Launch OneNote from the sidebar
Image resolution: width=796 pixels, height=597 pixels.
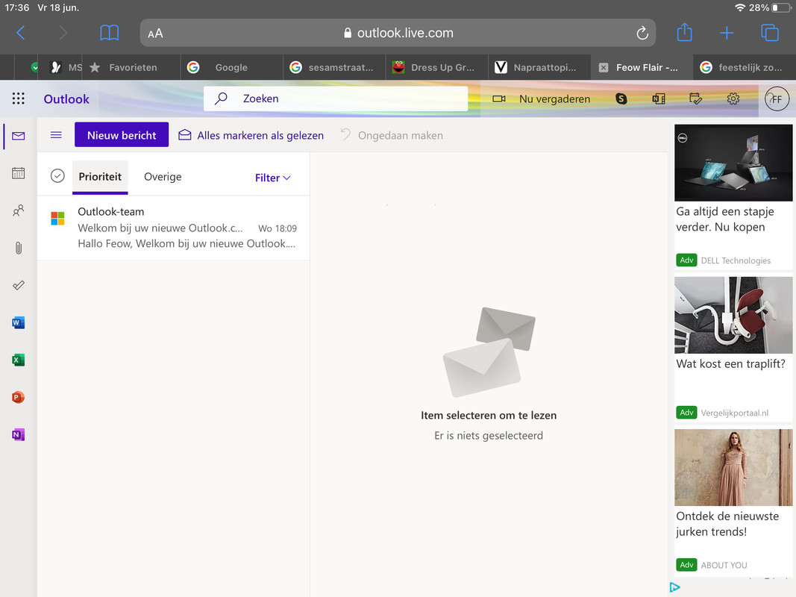coord(18,434)
